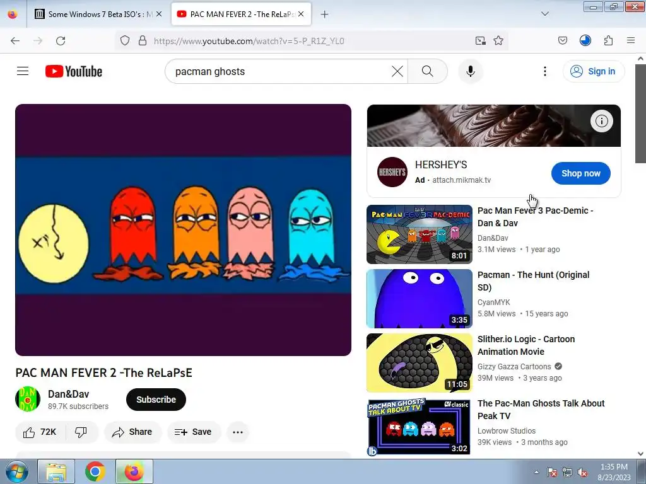Open Slither.io Logic - Cartoon Animation Movie title
The height and width of the screenshot is (484, 646).
[526, 345]
